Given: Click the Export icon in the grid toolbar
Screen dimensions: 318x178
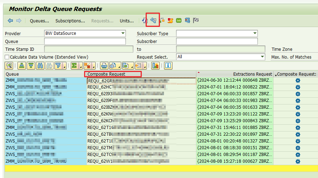Looking at the screenshot, I should click(126, 66).
